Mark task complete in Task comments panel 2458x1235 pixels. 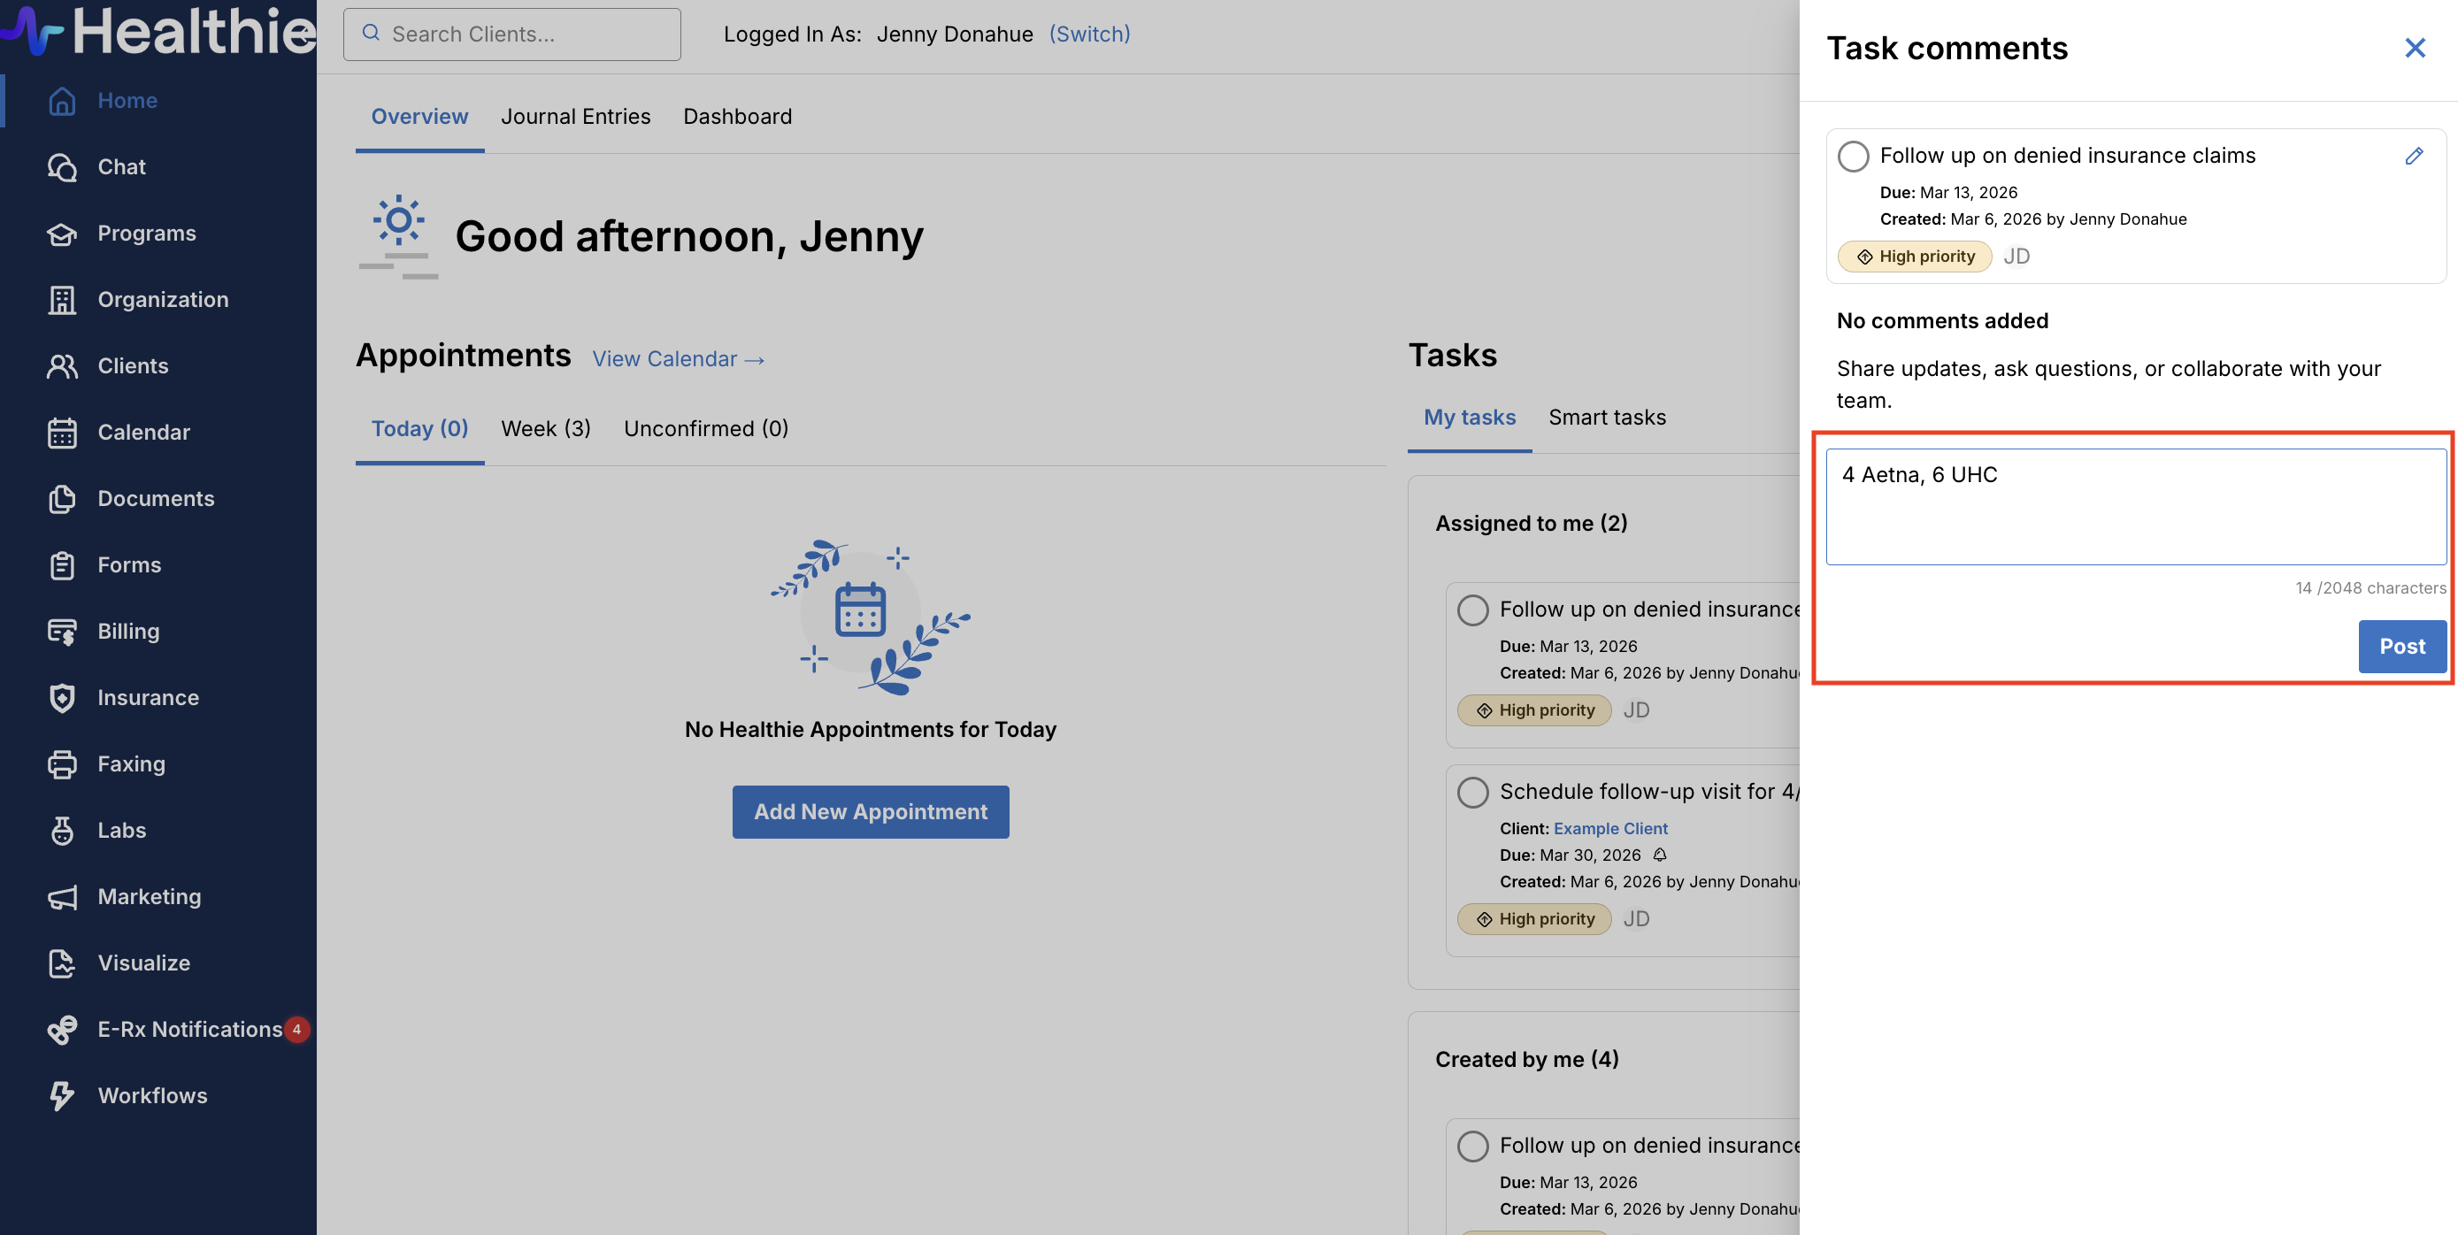1853,157
